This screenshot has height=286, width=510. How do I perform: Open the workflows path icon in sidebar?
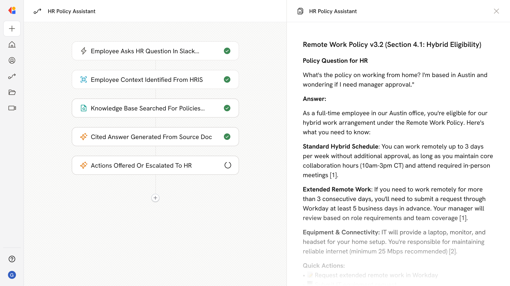point(12,76)
